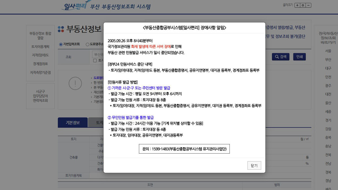Viewport: 338px width, 190px height.
Task: Close the outage notice dialog with 닫기
Action: pyautogui.click(x=254, y=165)
